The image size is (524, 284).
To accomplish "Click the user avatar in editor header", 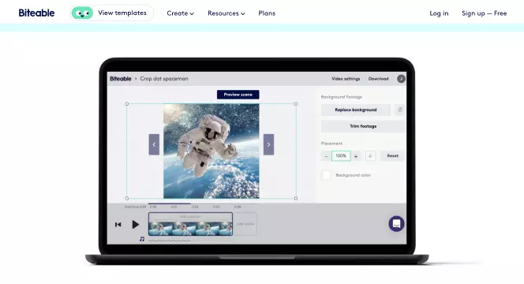I will (401, 79).
